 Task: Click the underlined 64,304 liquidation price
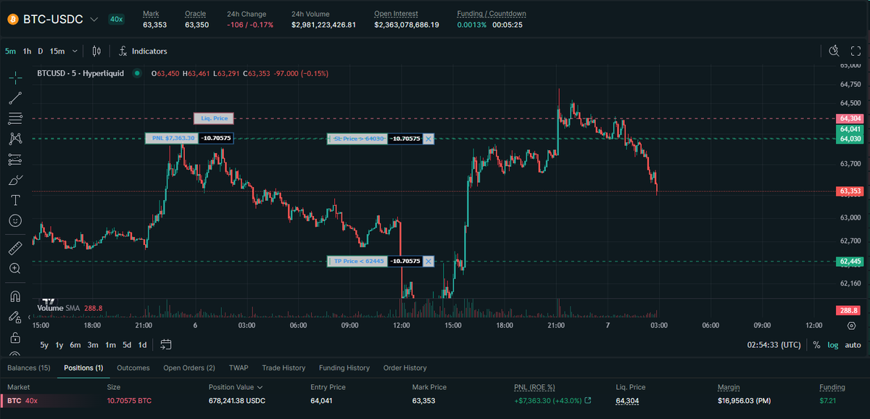pos(628,400)
